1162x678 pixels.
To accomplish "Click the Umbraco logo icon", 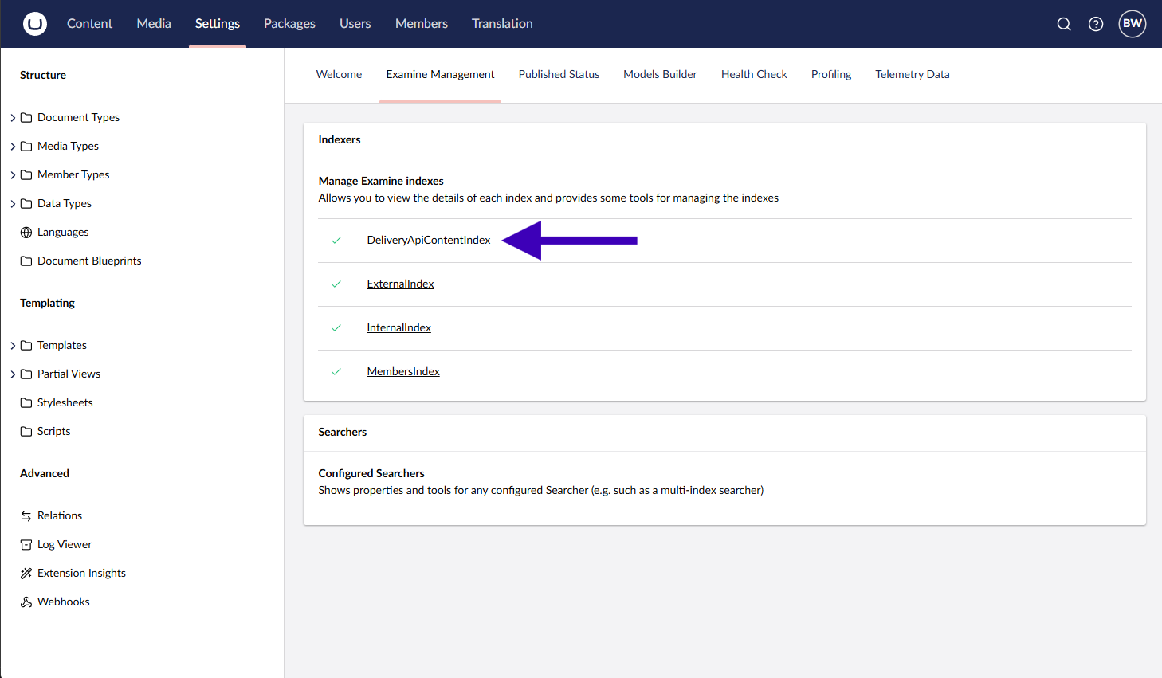I will (x=35, y=24).
